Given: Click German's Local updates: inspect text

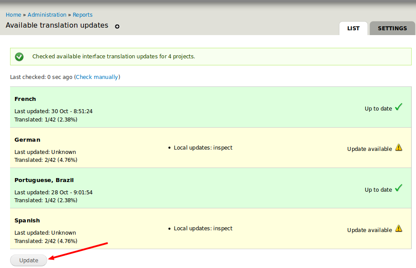Looking at the screenshot, I should click(x=203, y=148).
